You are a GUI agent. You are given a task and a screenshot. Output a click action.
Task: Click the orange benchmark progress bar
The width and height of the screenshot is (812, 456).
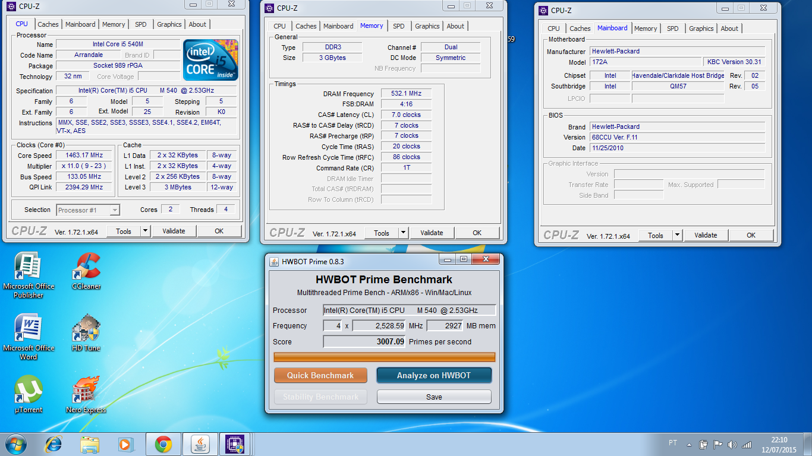384,357
